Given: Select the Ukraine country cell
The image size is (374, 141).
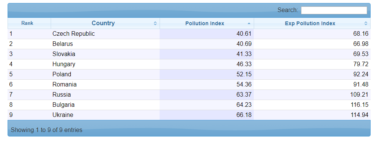Looking at the screenshot, I should tap(105, 115).
